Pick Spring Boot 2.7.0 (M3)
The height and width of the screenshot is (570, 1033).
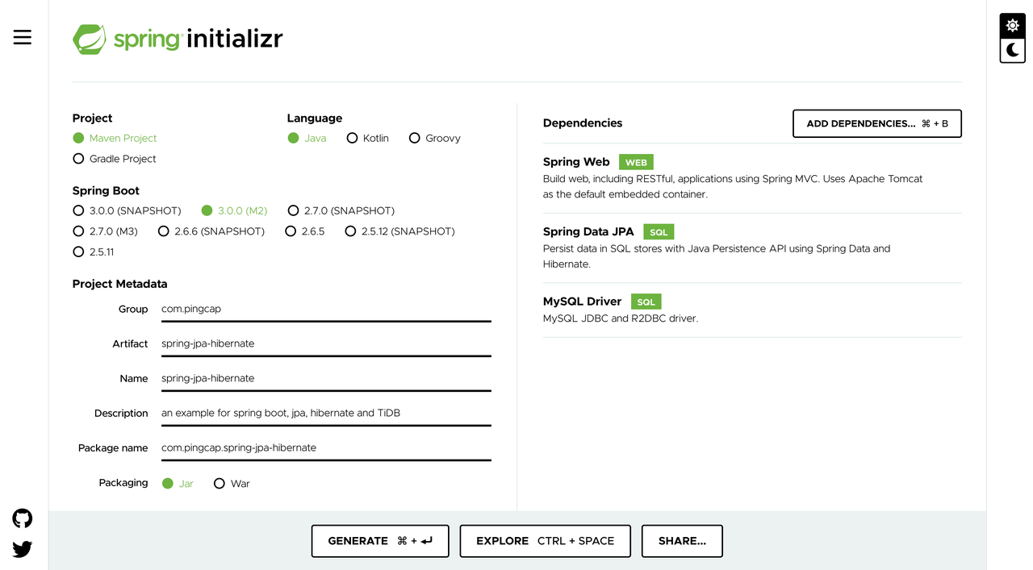pyautogui.click(x=79, y=231)
